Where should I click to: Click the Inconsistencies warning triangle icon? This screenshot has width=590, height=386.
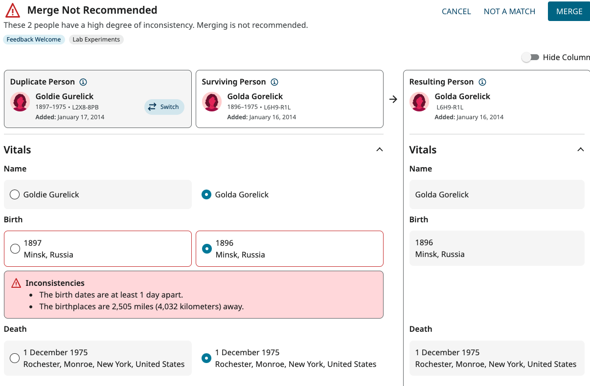point(16,283)
